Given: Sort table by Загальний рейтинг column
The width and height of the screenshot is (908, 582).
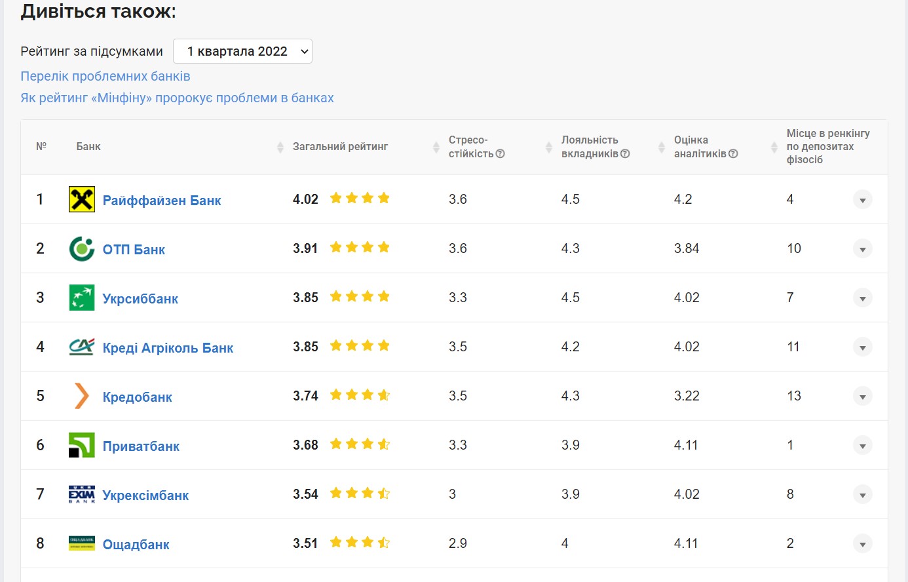Looking at the screenshot, I should [340, 147].
